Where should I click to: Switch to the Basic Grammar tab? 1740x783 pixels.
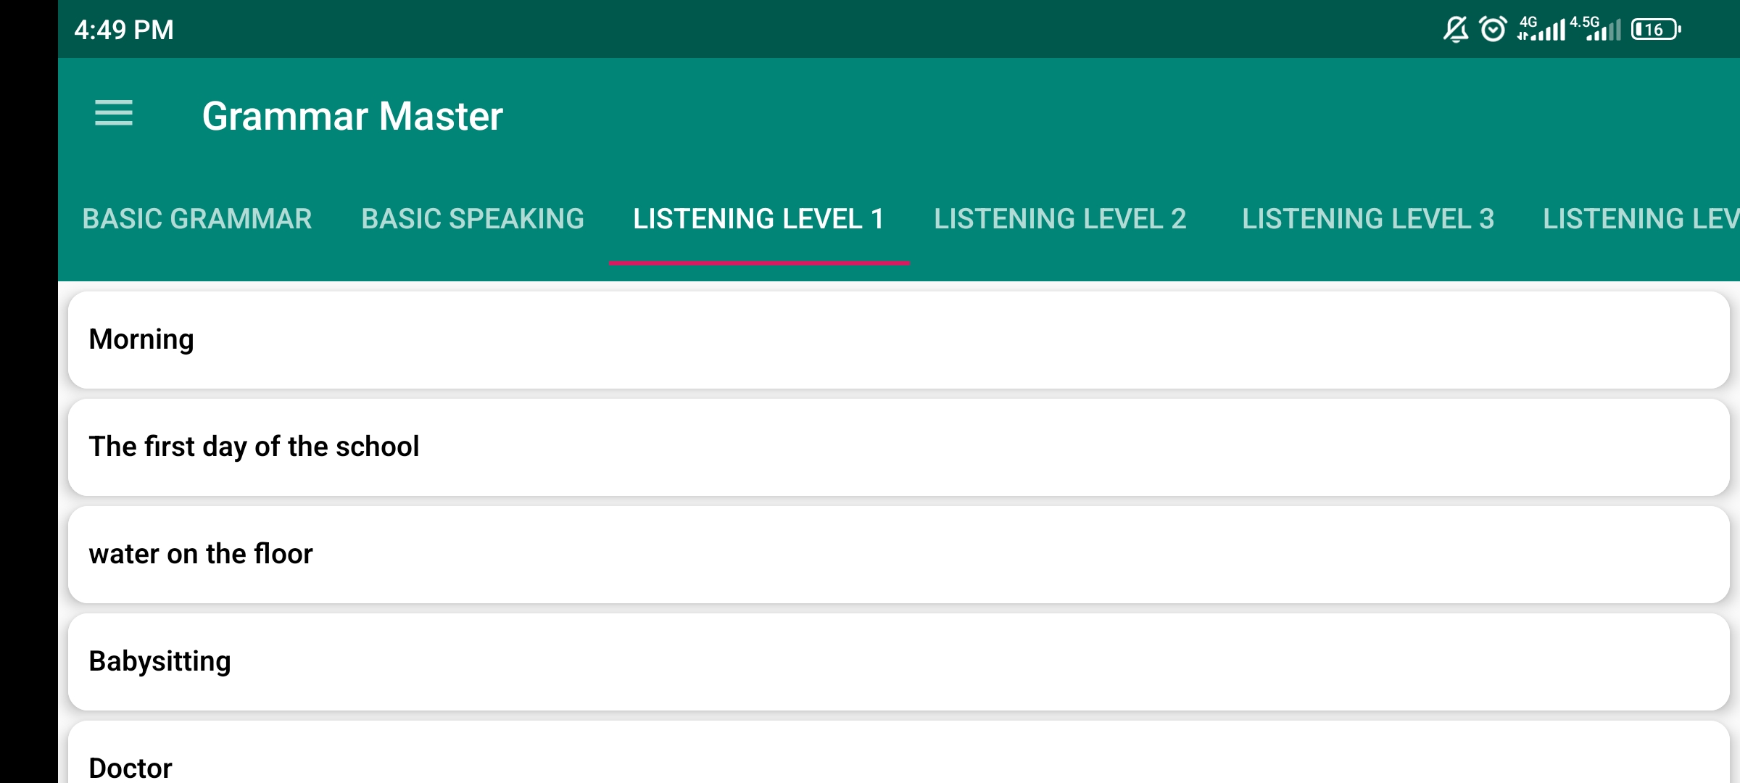197,219
